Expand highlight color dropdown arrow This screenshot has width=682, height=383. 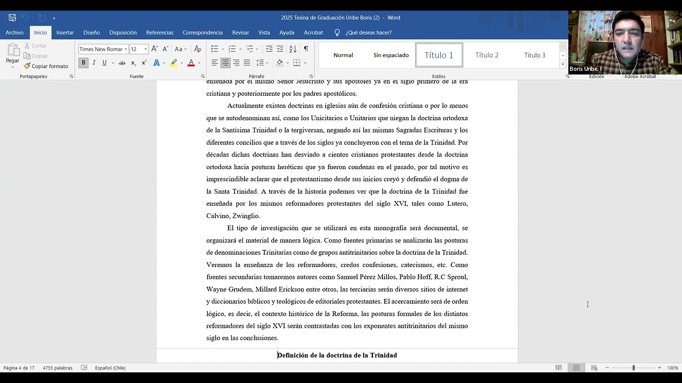click(x=182, y=63)
